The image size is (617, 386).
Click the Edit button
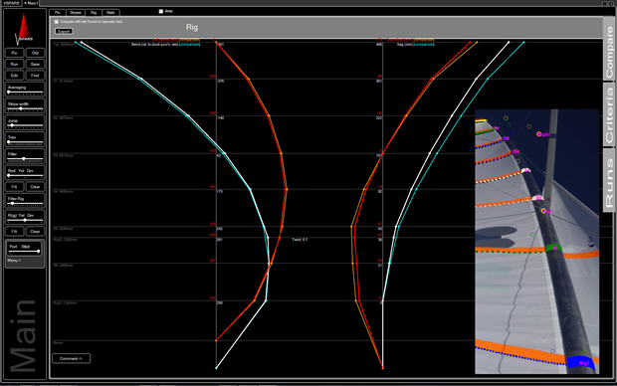[14, 76]
